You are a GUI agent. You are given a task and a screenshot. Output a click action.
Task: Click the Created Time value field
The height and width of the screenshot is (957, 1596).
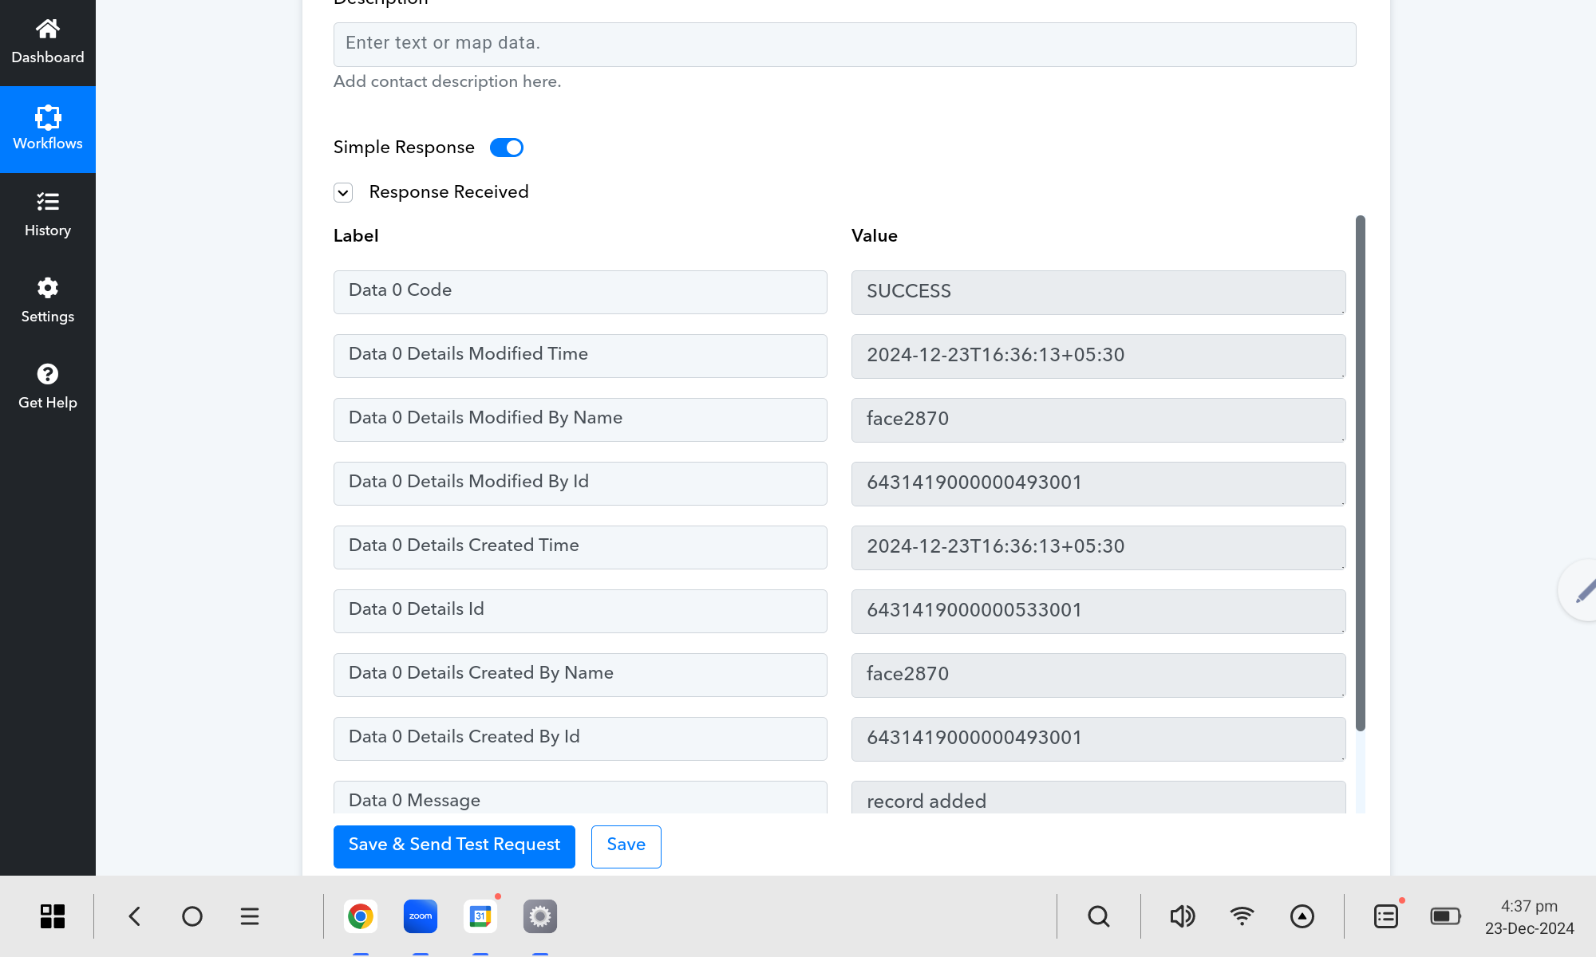point(1099,547)
